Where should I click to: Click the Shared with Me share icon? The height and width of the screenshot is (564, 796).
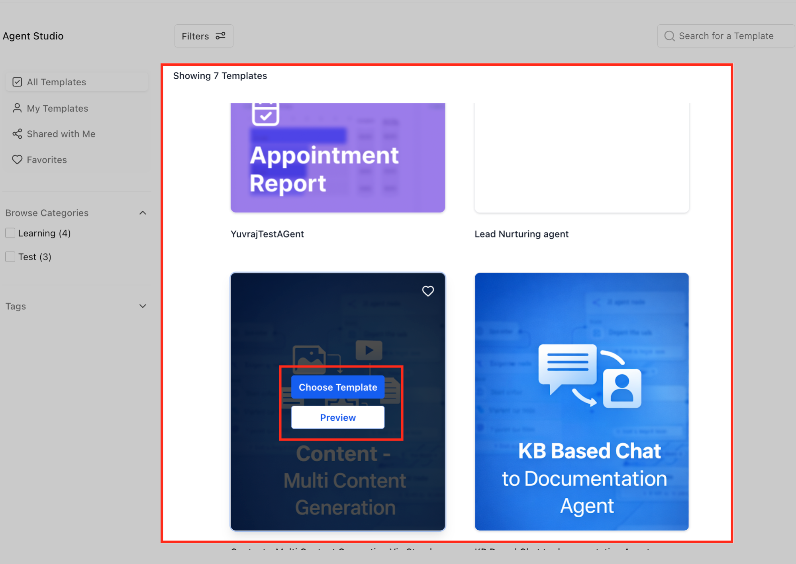[17, 134]
